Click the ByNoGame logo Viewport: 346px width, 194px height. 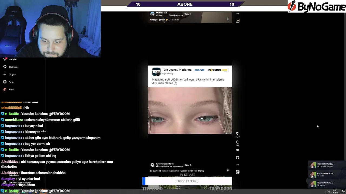[317, 6]
